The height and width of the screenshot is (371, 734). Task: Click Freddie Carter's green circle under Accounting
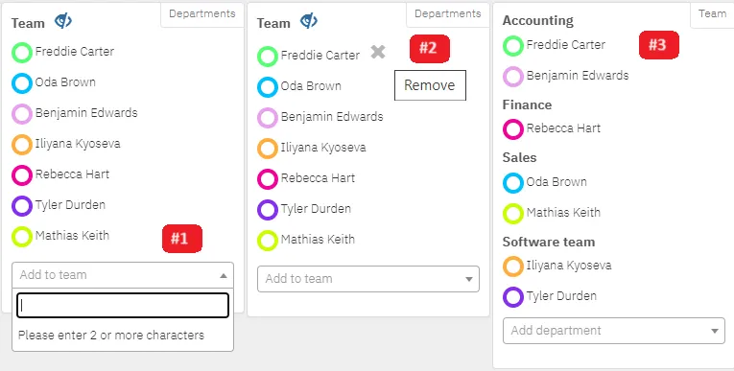513,46
